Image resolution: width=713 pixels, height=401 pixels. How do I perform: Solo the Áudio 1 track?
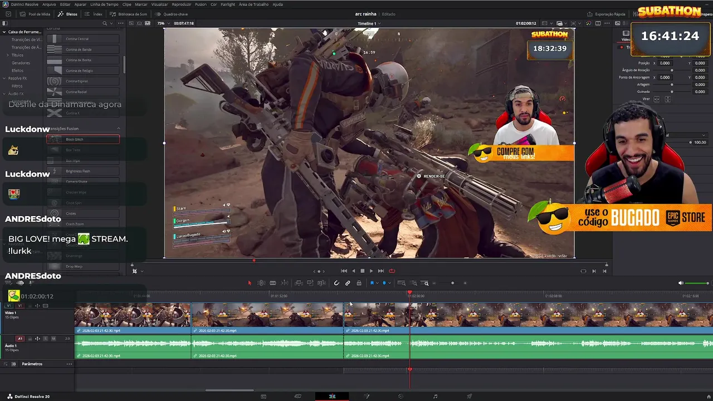pos(46,339)
